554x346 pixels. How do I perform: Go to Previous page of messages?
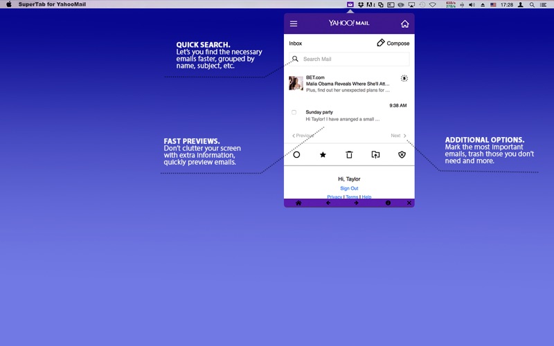pos(303,136)
